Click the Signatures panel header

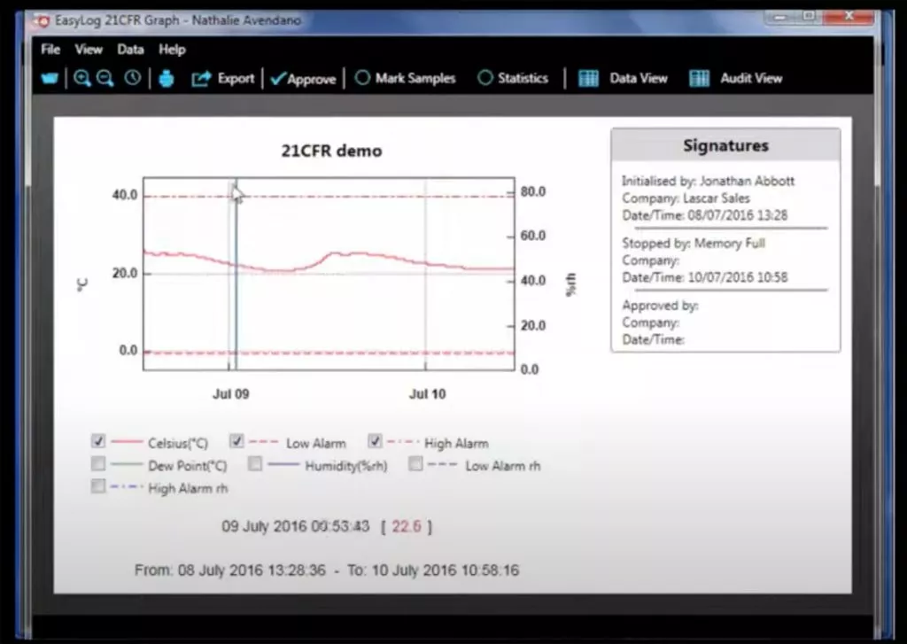pos(725,144)
